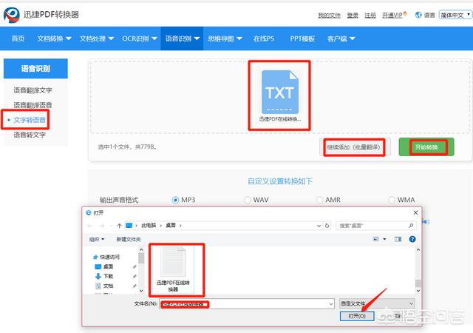Click the file list scroll down arrow
This screenshot has width=473, height=333.
pyautogui.click(x=418, y=291)
